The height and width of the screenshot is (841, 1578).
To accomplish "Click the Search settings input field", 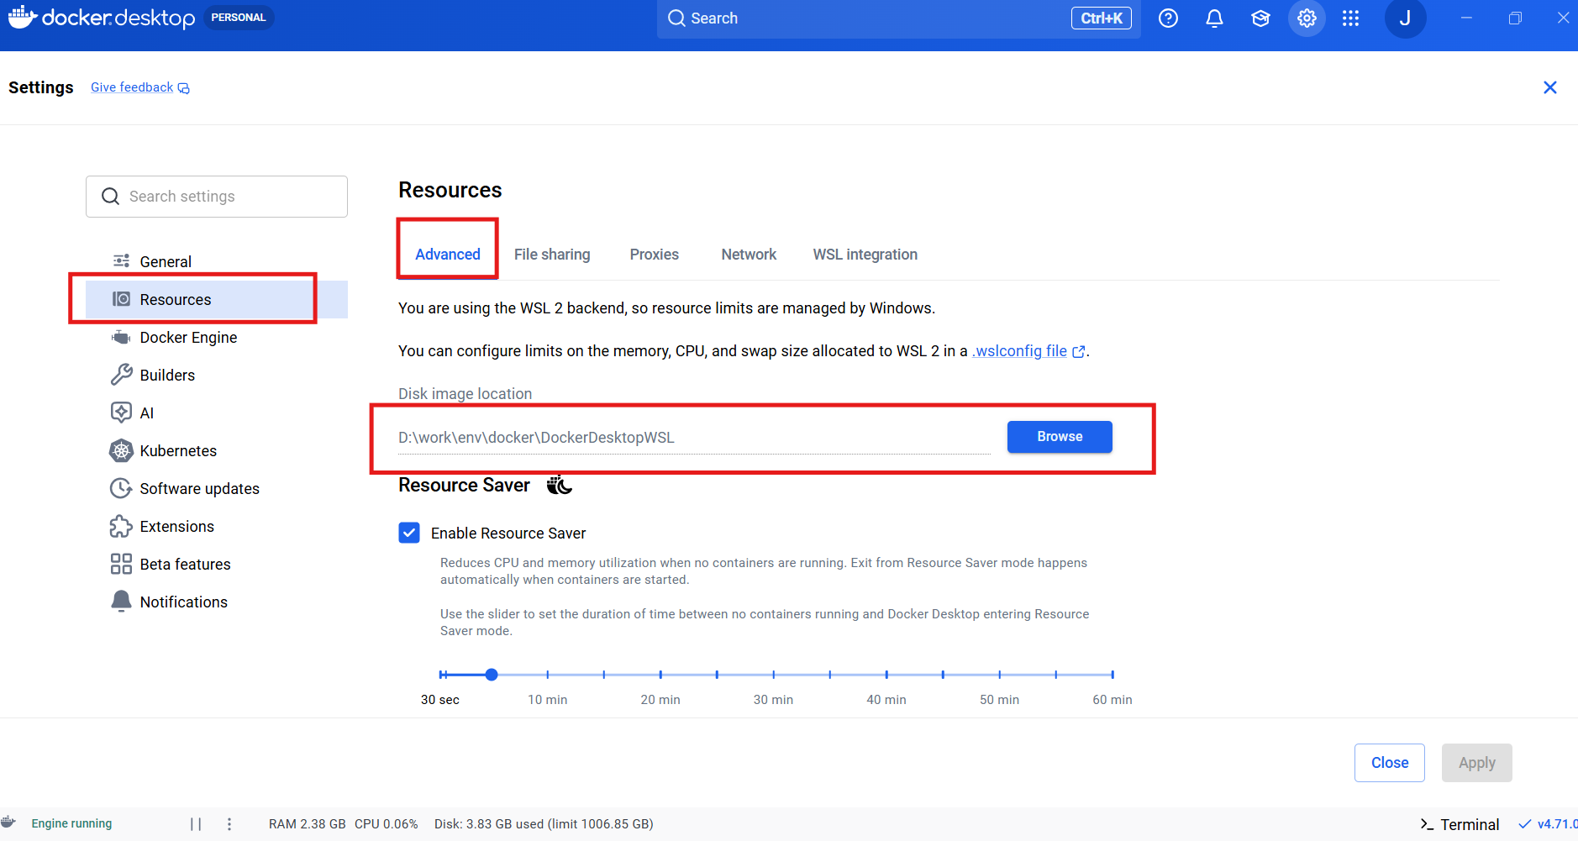I will click(x=217, y=197).
